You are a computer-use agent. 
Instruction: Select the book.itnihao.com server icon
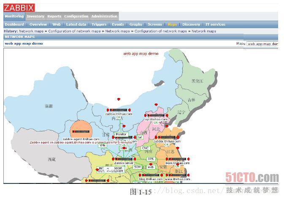coord(178,159)
